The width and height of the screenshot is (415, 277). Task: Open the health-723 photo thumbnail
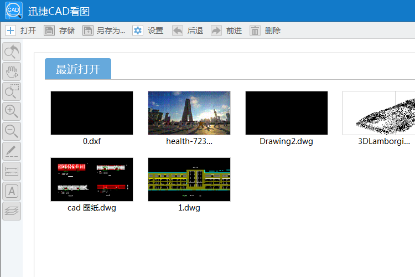coord(189,113)
